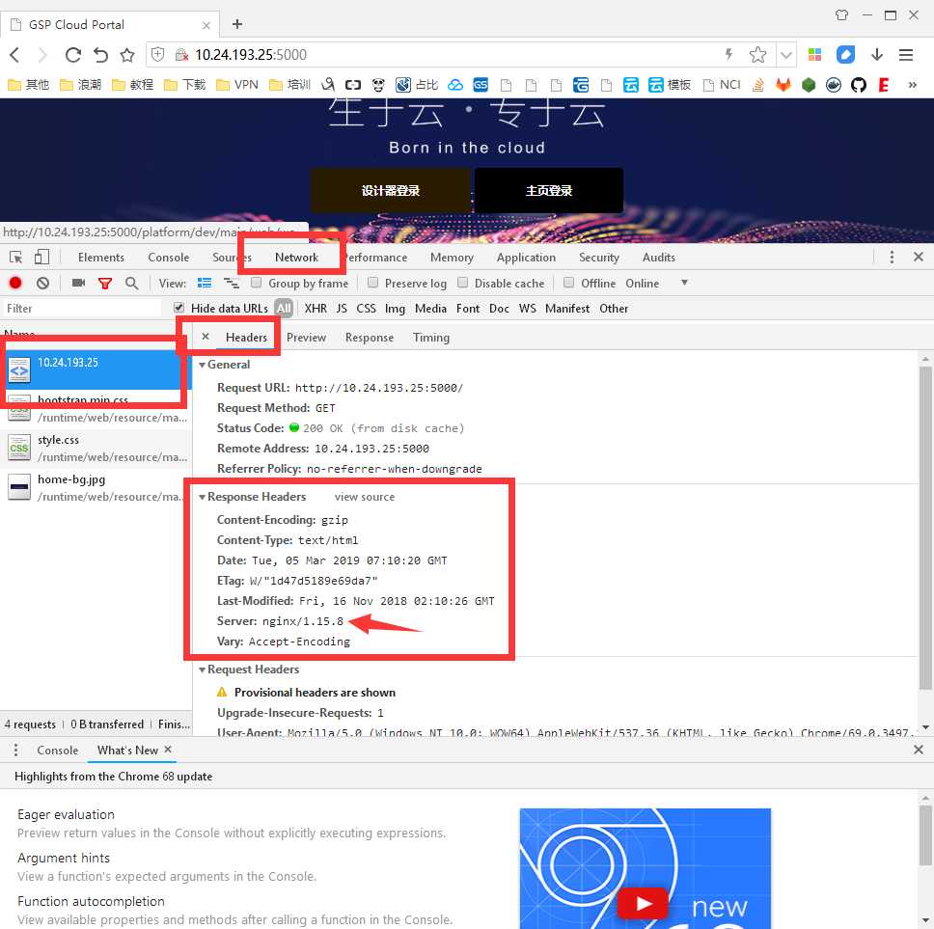Click the favorites star next to reload
934x929 pixels.
point(126,55)
